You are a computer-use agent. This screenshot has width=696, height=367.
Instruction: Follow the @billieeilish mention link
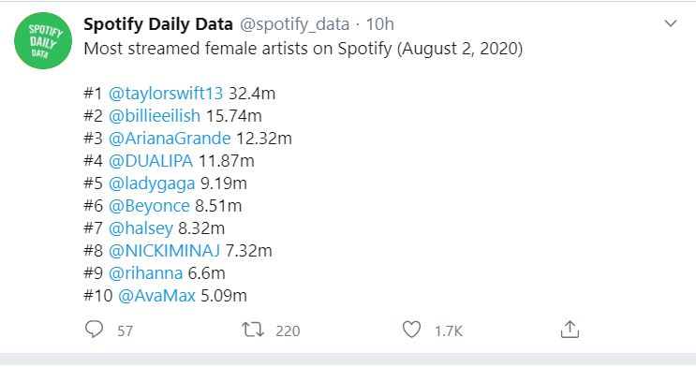click(155, 116)
